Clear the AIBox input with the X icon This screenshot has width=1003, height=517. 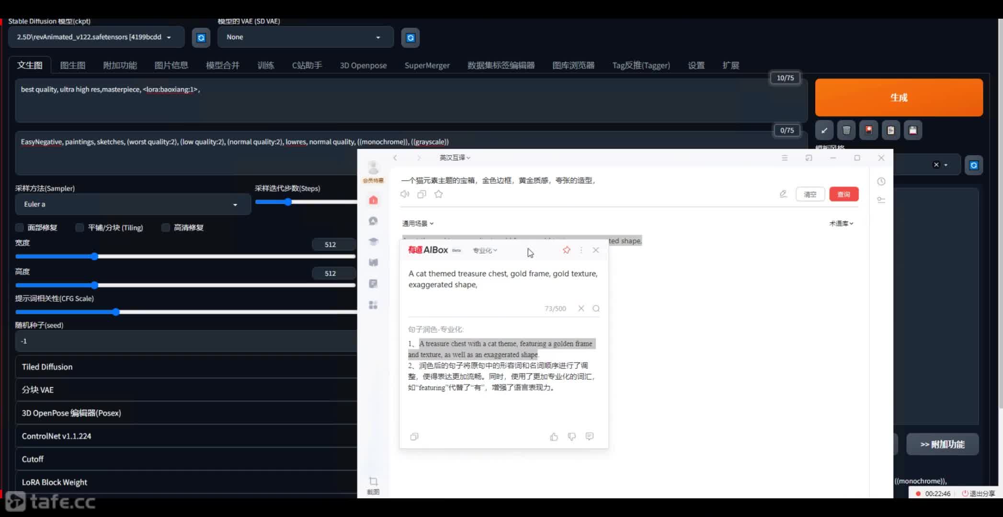point(581,308)
